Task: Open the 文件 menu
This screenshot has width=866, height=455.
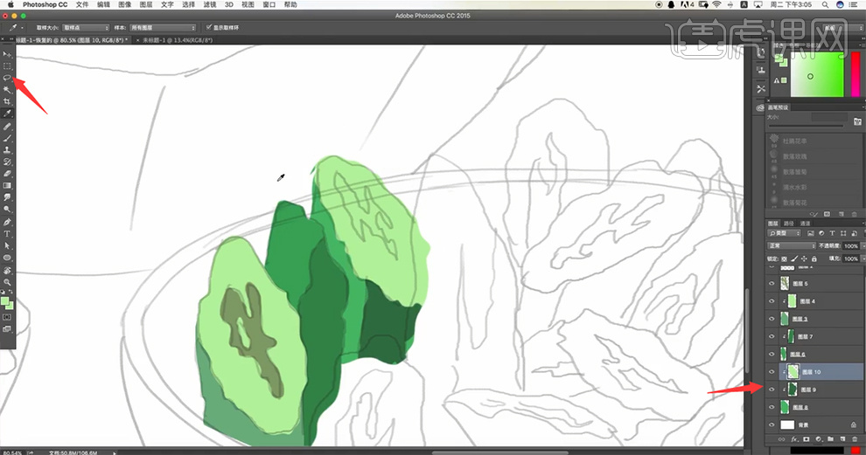Action: click(x=82, y=4)
